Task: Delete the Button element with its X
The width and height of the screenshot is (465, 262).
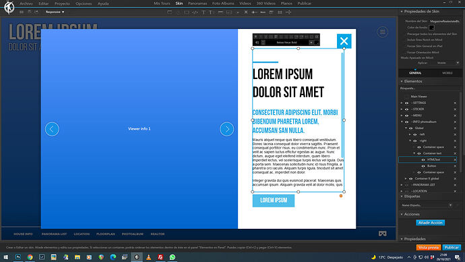Action: click(x=455, y=166)
